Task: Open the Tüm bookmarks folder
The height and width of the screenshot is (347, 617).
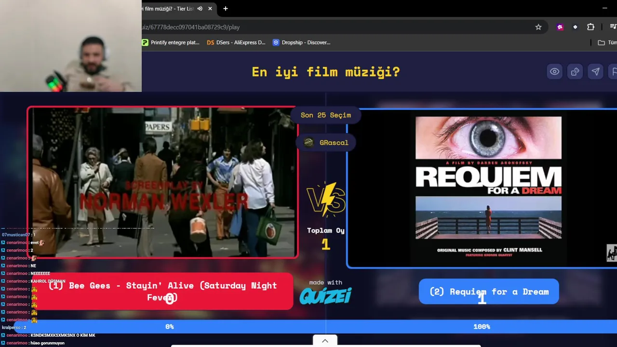Action: click(607, 42)
